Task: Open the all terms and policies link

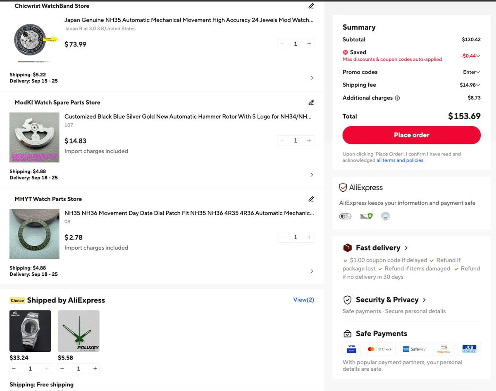Action: (x=400, y=160)
